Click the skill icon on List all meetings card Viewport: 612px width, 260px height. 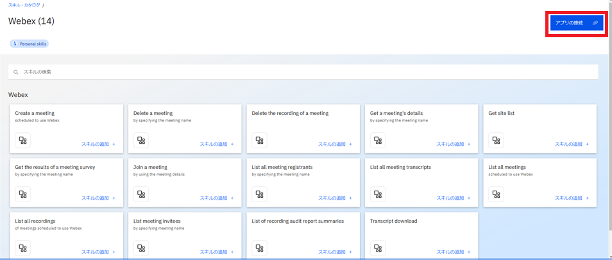coord(496,194)
